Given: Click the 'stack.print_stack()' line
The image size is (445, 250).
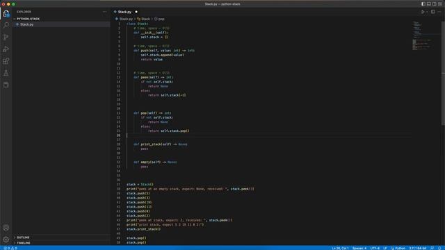Looking at the screenshot, I should pos(144,229).
